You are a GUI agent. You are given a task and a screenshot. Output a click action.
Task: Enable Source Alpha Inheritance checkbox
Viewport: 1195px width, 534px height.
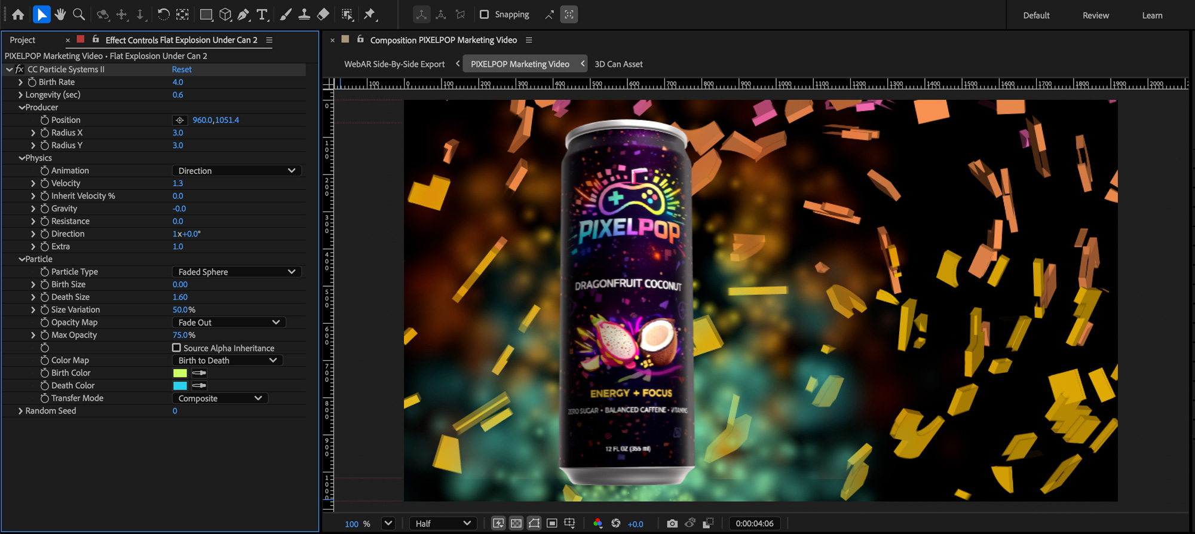click(x=176, y=348)
